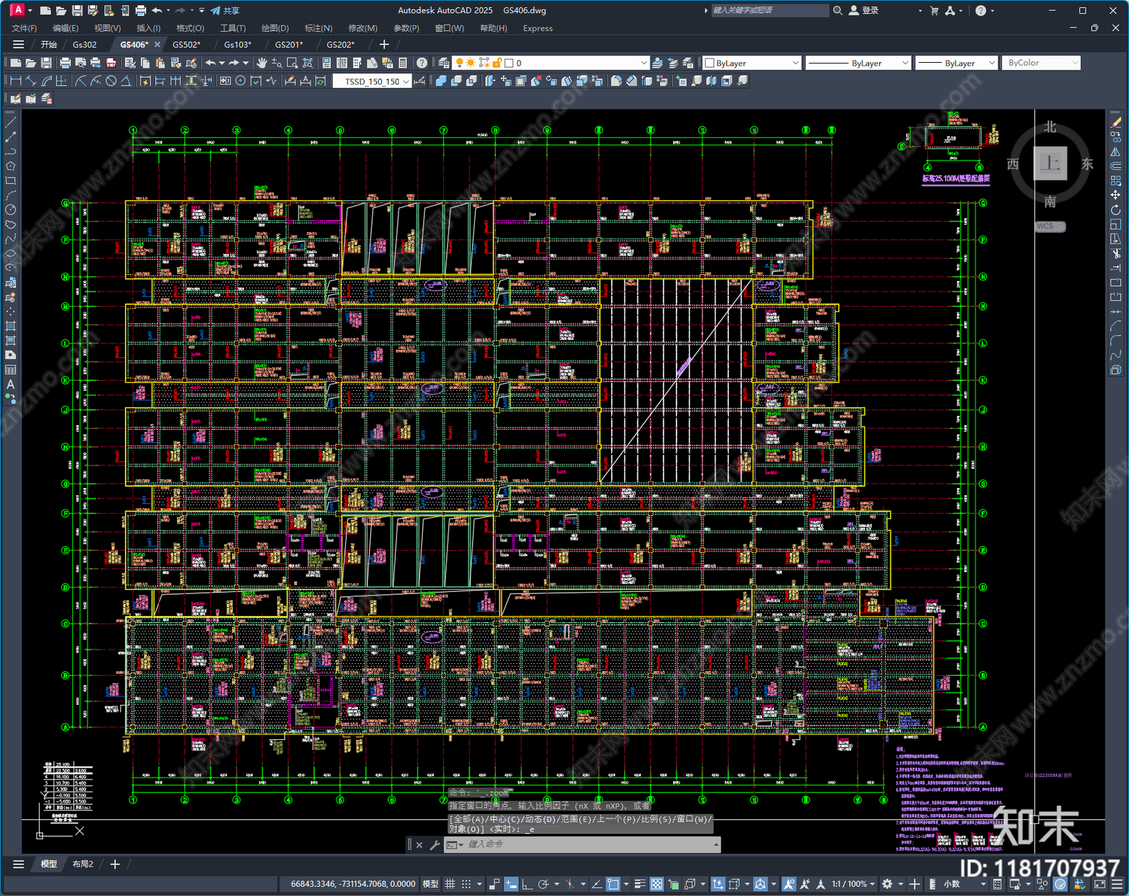Click the Help question mark in standard toolbar
1129x896 pixels.
421,63
